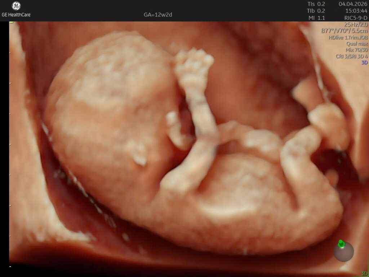Click the GE HealthCare monogram logo
369x277 pixels.
click(x=16, y=6)
